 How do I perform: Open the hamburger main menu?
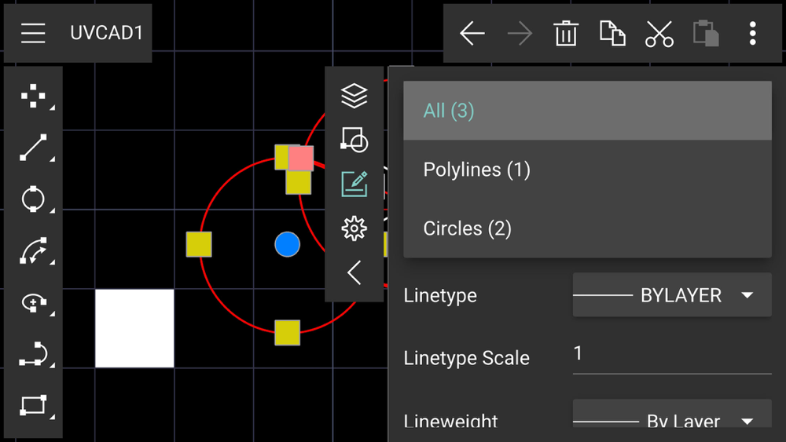33,33
